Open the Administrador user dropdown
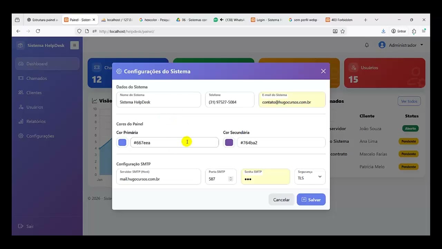442x249 pixels. point(401,45)
